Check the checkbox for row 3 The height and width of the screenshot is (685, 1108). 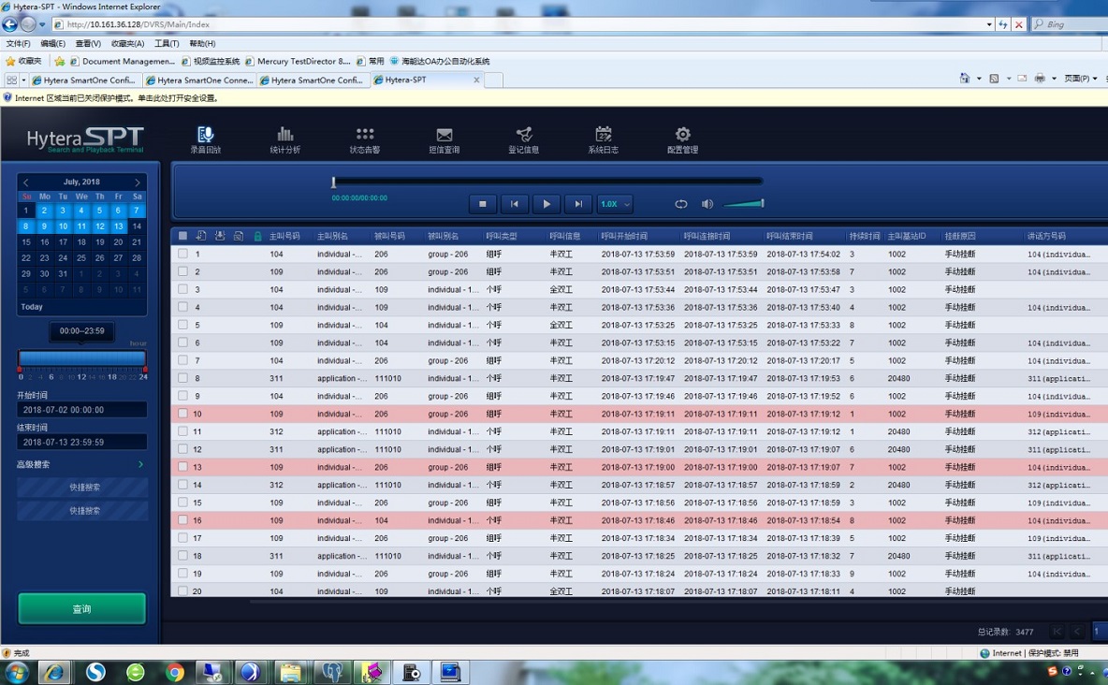(183, 289)
